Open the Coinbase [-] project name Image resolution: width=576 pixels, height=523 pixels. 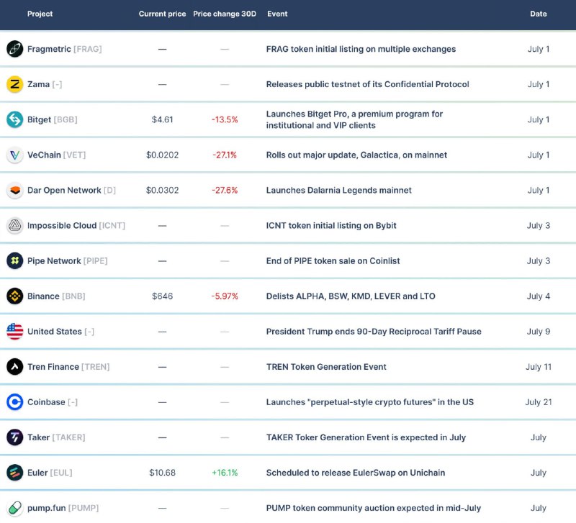click(x=52, y=402)
